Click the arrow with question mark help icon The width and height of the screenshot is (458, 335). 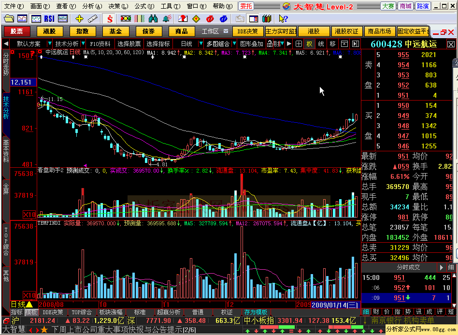[x=283, y=19]
